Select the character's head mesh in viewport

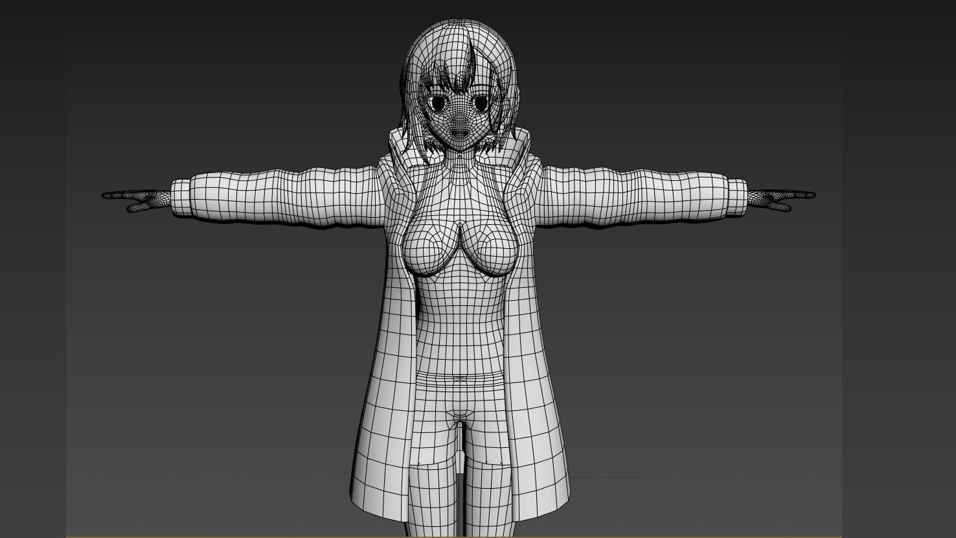tap(461, 84)
